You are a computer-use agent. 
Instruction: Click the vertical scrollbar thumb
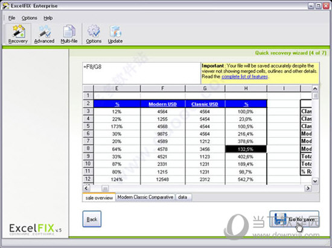pyautogui.click(x=315, y=96)
